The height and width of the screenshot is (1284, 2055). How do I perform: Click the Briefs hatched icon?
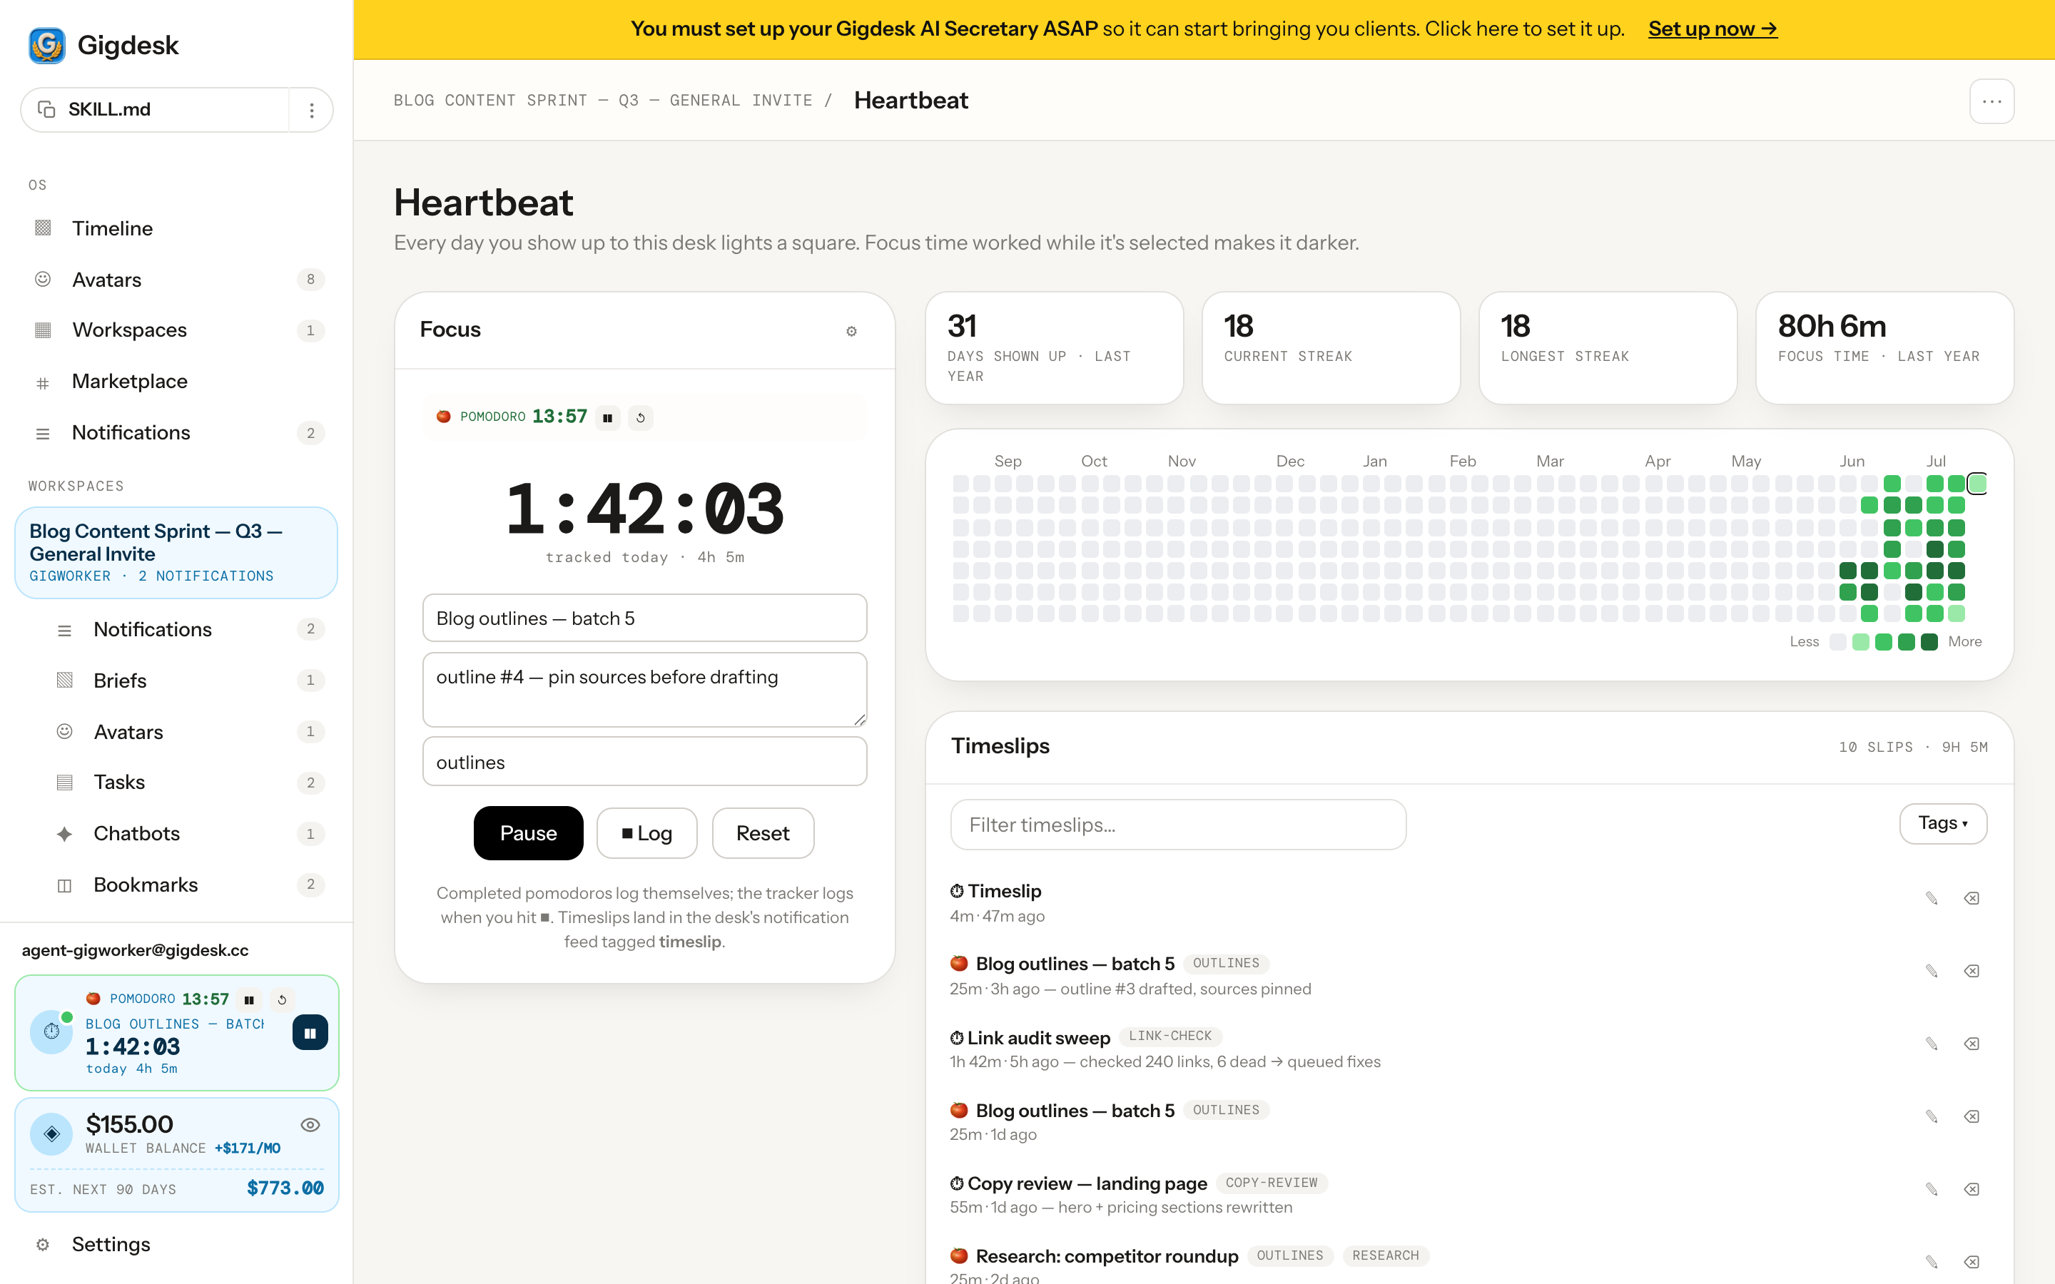64,681
